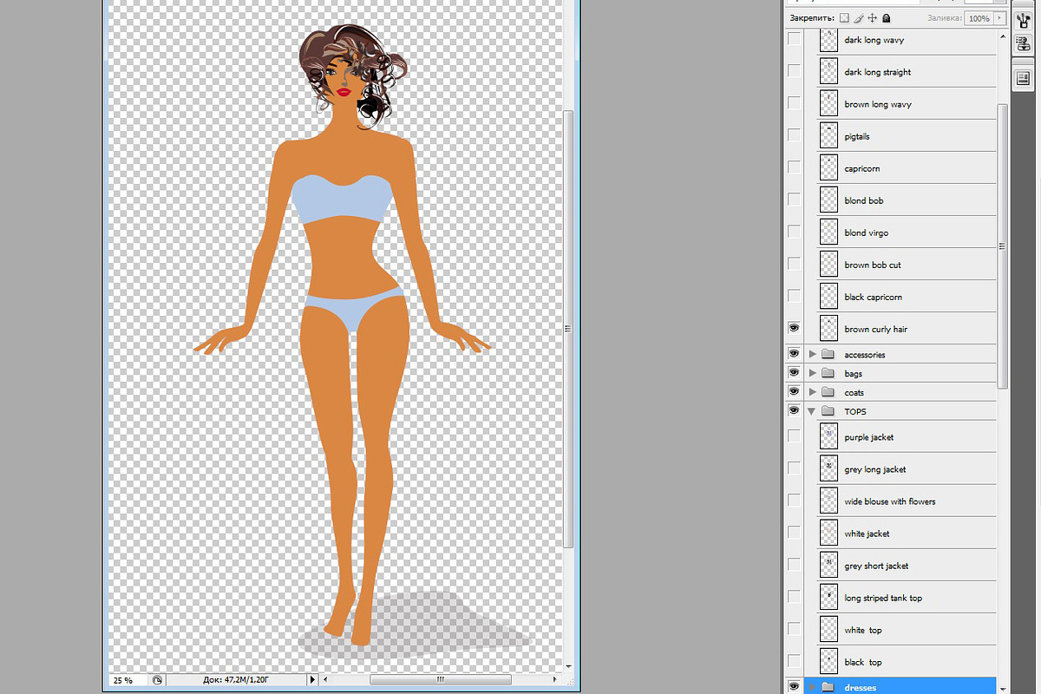The height and width of the screenshot is (694, 1041).
Task: Show the blond bob layer
Action: click(794, 200)
